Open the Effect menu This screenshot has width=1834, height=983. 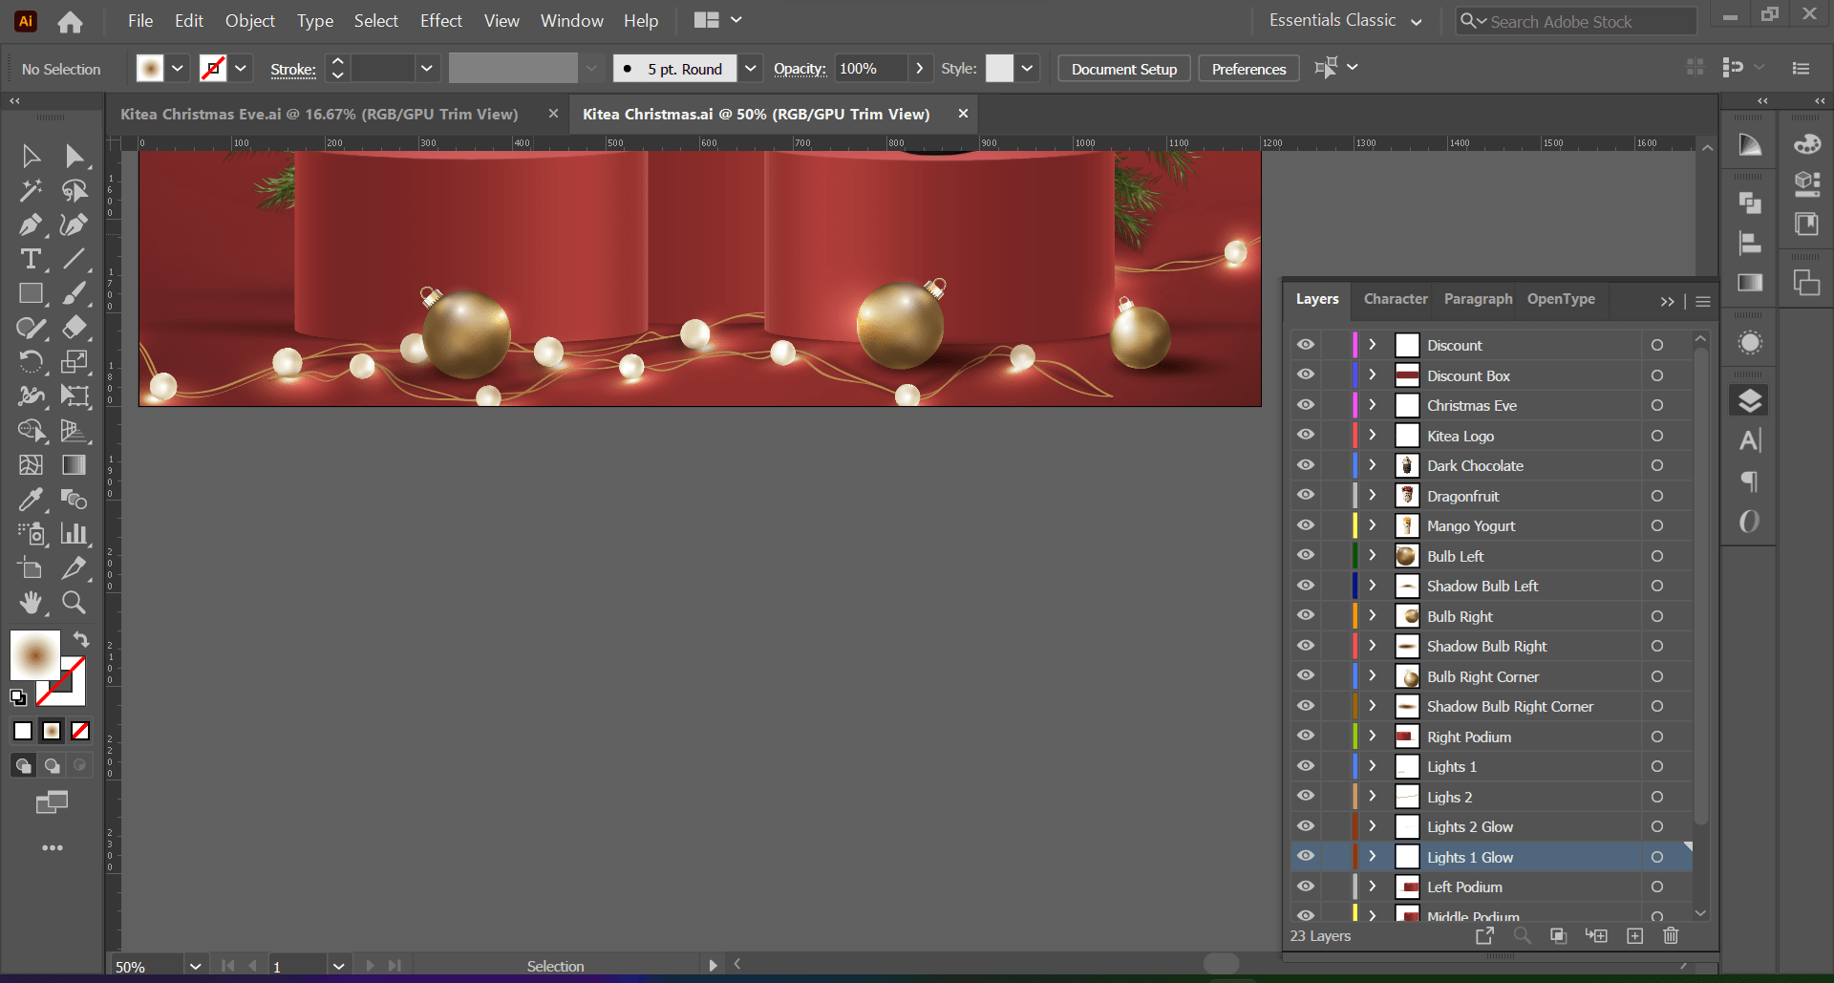click(440, 20)
